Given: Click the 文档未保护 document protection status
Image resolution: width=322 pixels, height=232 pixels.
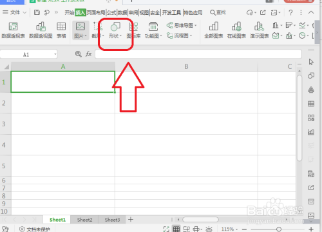Looking at the screenshot, I should [35, 229].
